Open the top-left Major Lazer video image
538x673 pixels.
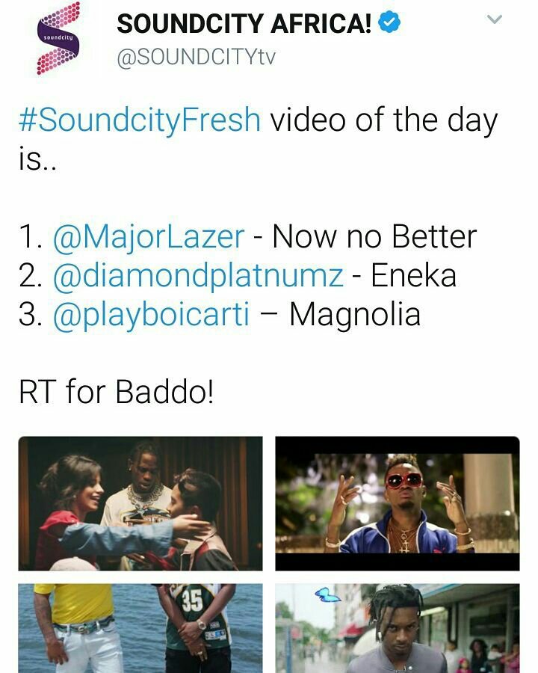click(x=140, y=503)
